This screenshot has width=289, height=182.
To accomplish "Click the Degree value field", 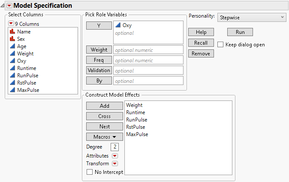I will pos(114,147).
